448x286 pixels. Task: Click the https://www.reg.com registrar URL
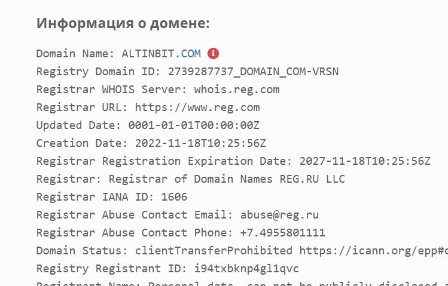(x=197, y=107)
